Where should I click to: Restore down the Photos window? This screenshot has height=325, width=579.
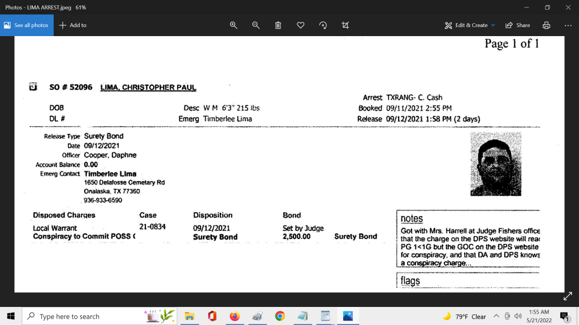click(547, 7)
